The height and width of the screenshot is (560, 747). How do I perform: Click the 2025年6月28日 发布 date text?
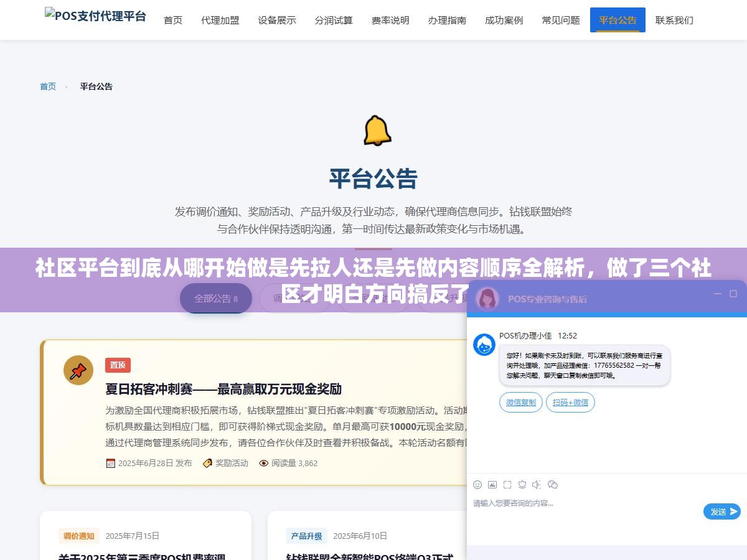click(x=155, y=463)
